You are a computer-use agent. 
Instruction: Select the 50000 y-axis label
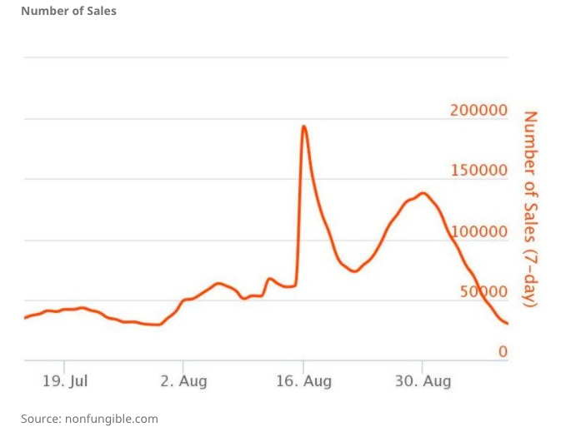[483, 291]
